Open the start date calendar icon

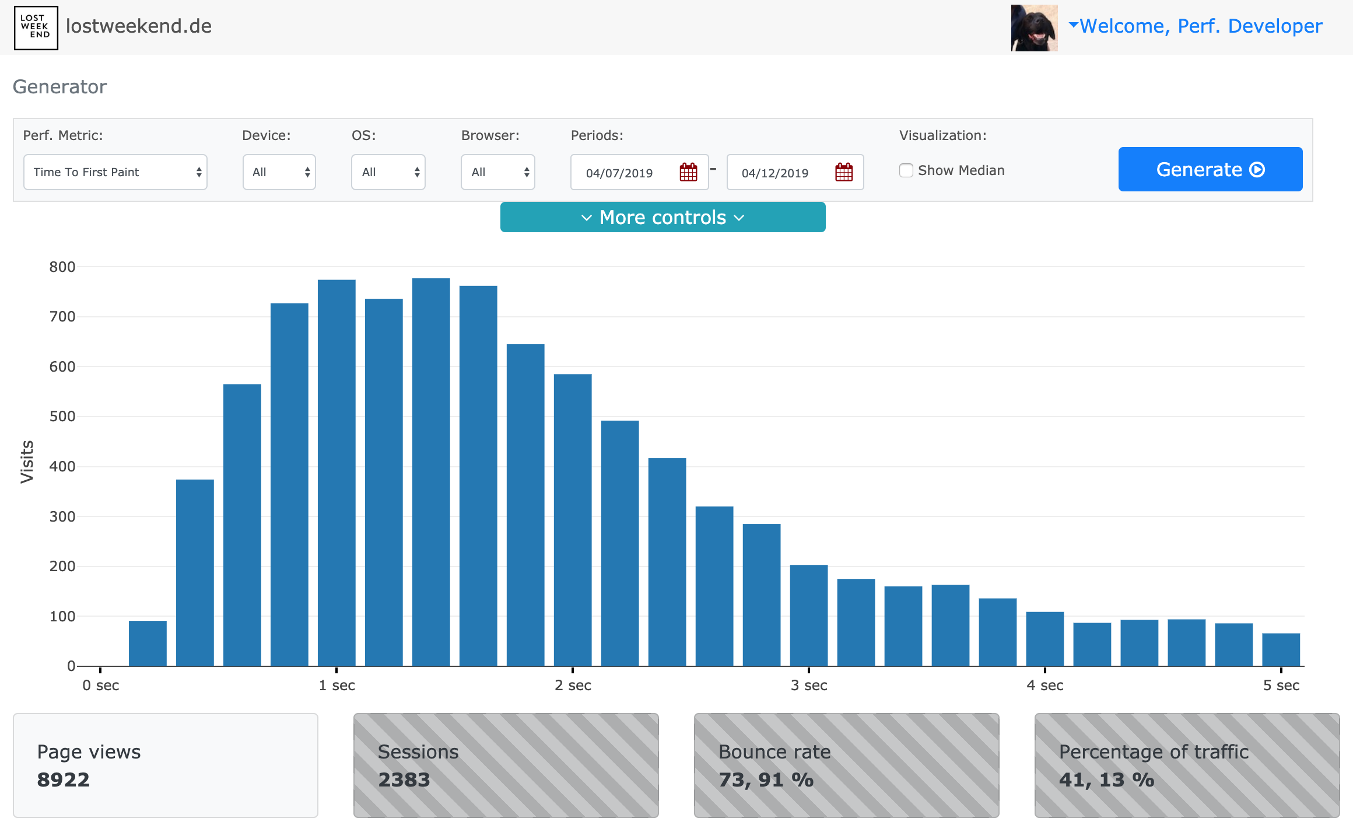[x=688, y=172]
